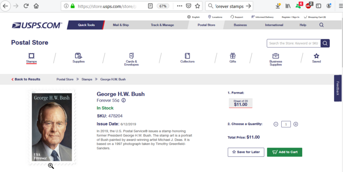Open adblock extension icon with badge 2
343x172 pixels.
coord(309,6)
